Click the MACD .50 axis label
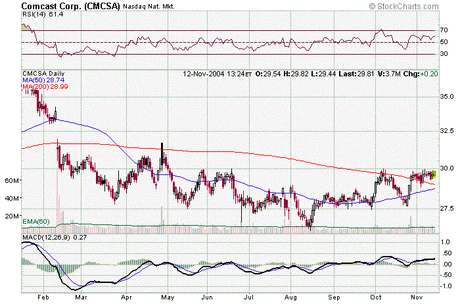 (446, 253)
